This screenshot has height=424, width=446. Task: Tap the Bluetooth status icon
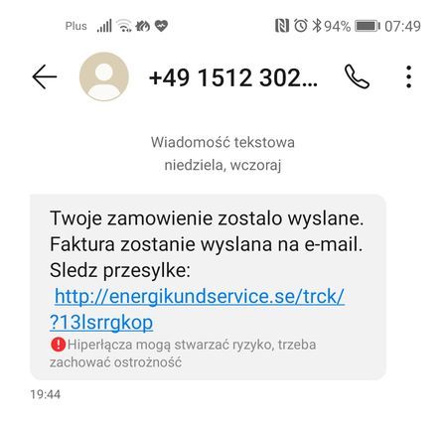317,26
